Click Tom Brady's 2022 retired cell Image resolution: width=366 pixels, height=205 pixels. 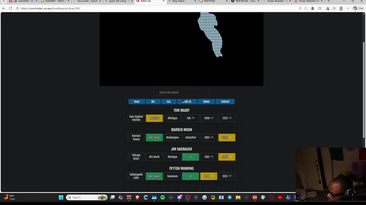point(227,118)
